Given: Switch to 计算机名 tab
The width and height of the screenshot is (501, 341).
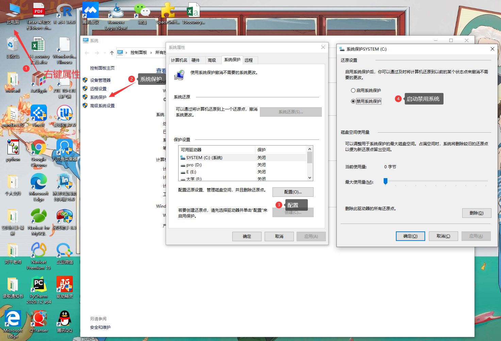Looking at the screenshot, I should tap(179, 60).
